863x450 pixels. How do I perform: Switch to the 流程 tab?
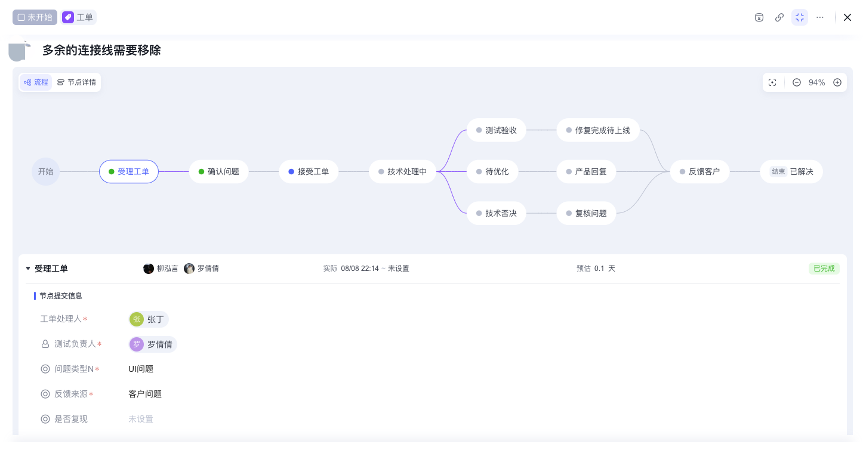click(36, 82)
